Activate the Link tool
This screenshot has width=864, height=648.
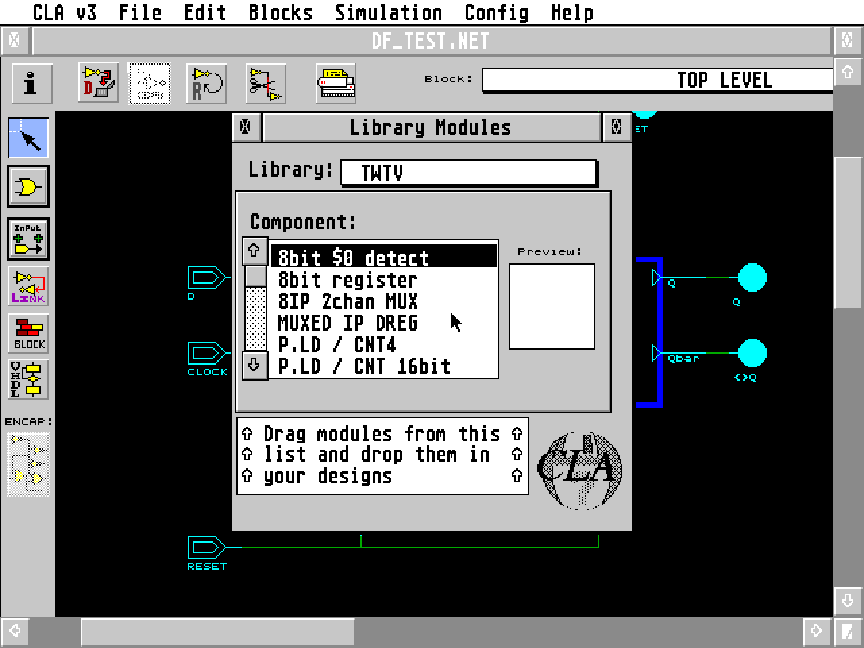28,286
